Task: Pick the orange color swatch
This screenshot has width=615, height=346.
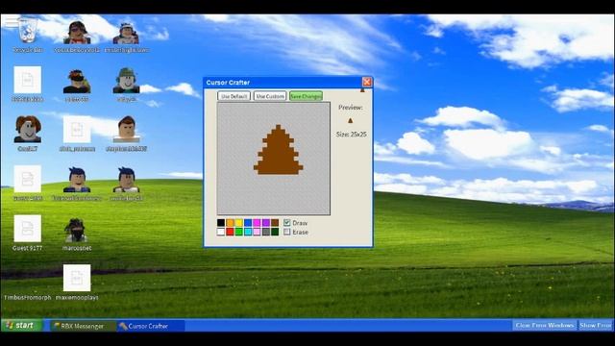Action: [230, 223]
